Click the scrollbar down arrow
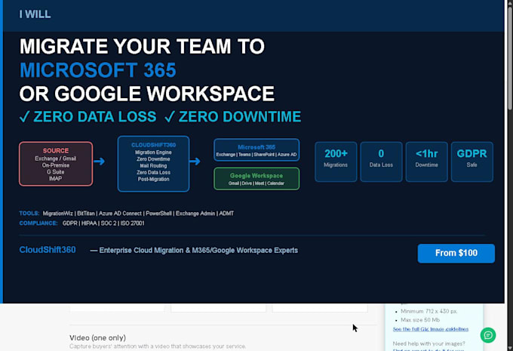This screenshot has width=513, height=351. pos(510,348)
